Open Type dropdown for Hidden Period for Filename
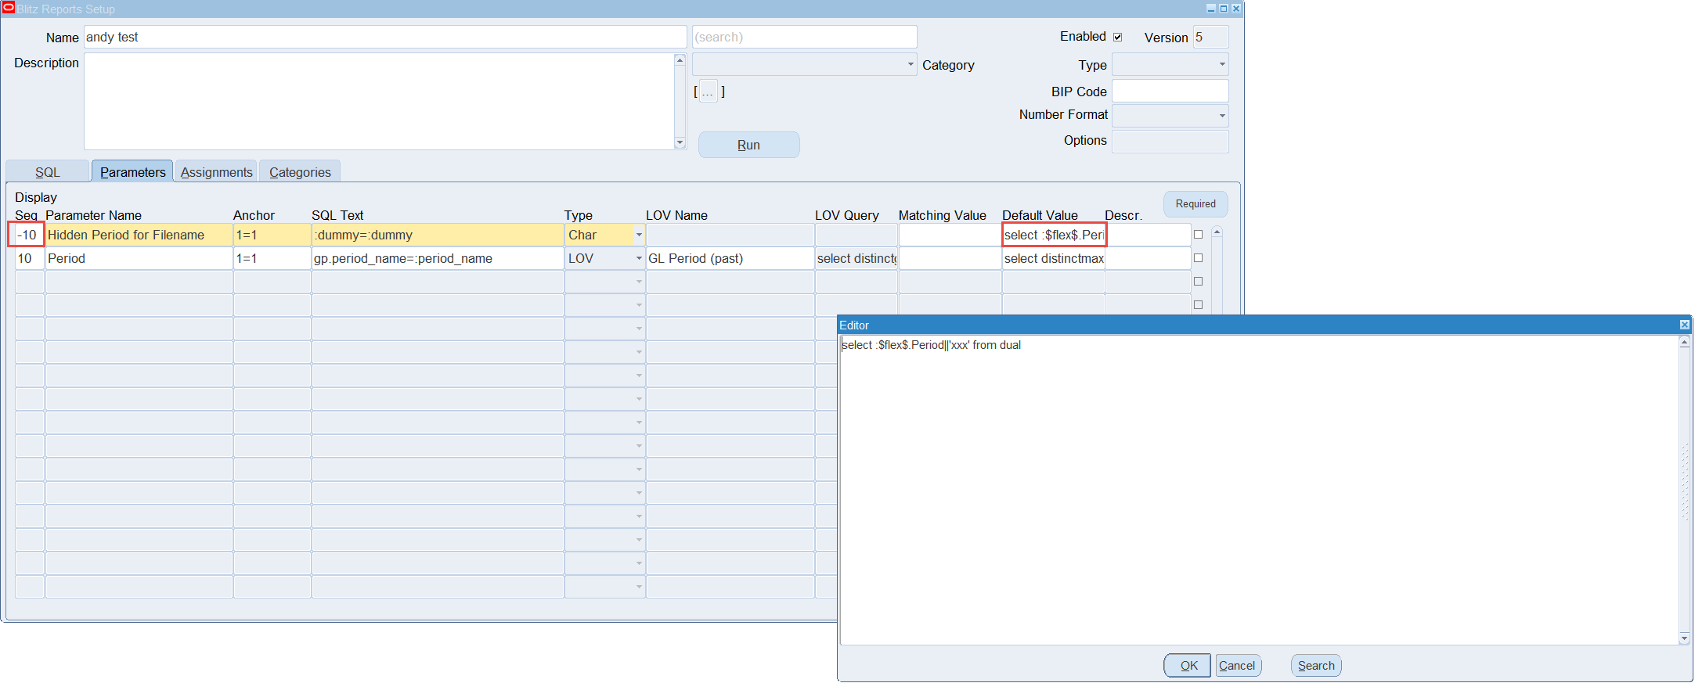 pos(639,235)
